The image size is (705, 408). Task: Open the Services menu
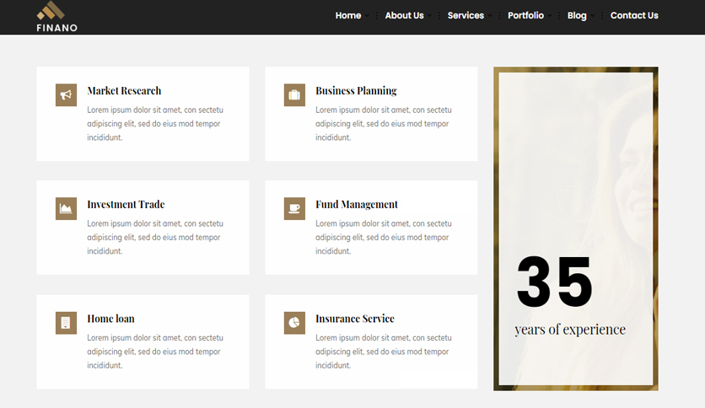[x=466, y=16]
